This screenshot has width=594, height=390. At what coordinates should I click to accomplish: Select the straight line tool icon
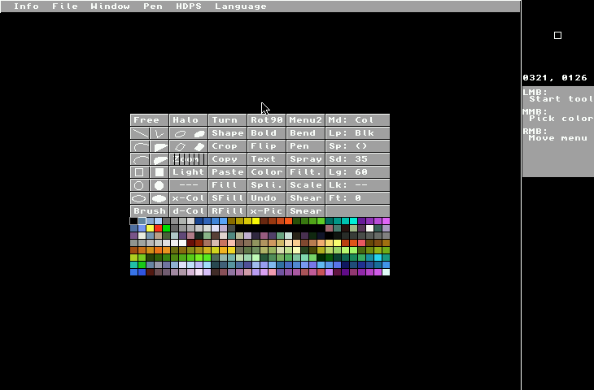coord(140,133)
